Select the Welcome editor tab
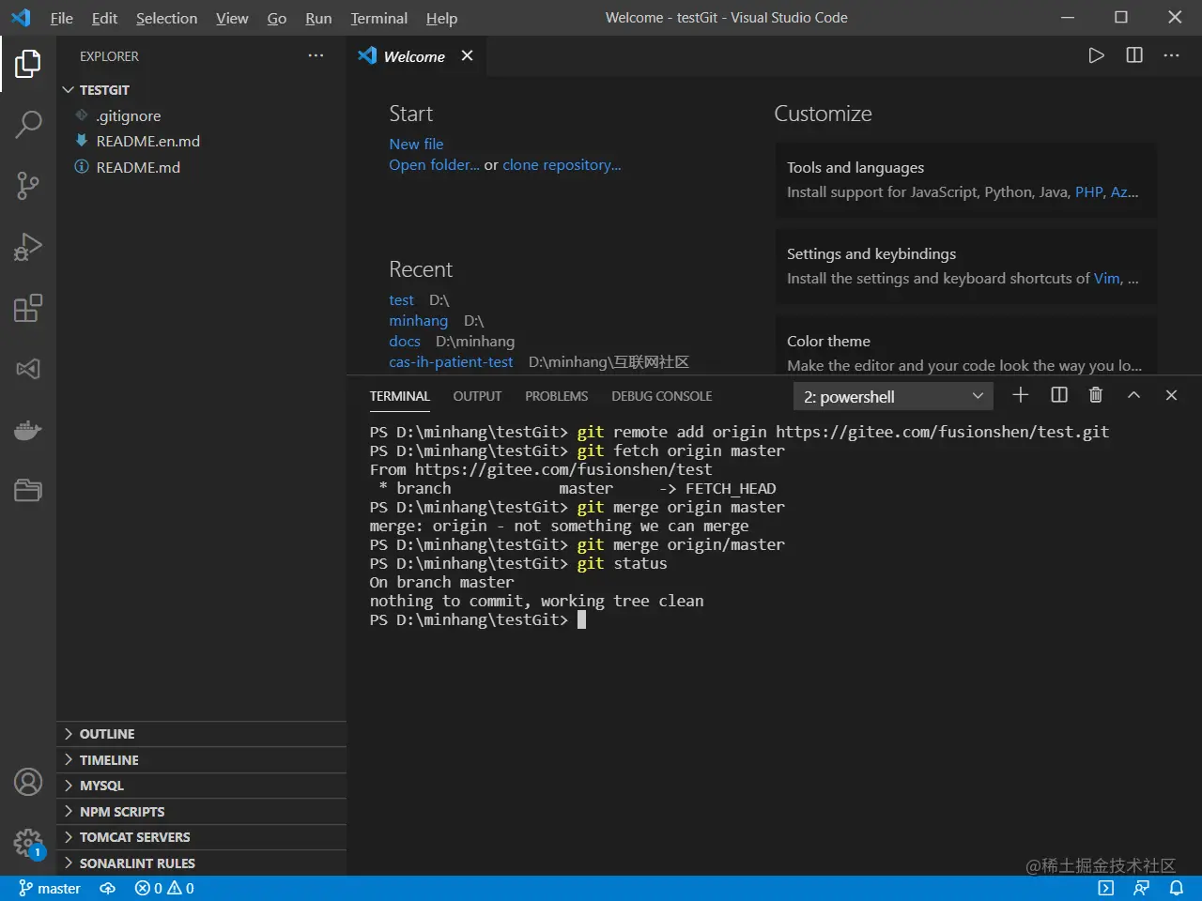This screenshot has width=1202, height=901. (x=417, y=56)
